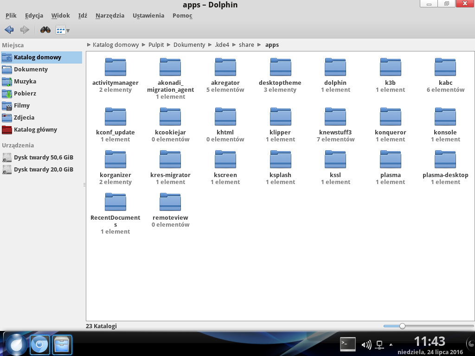Click the blue Back arrow in toolbar
475x356 pixels.
click(9, 30)
